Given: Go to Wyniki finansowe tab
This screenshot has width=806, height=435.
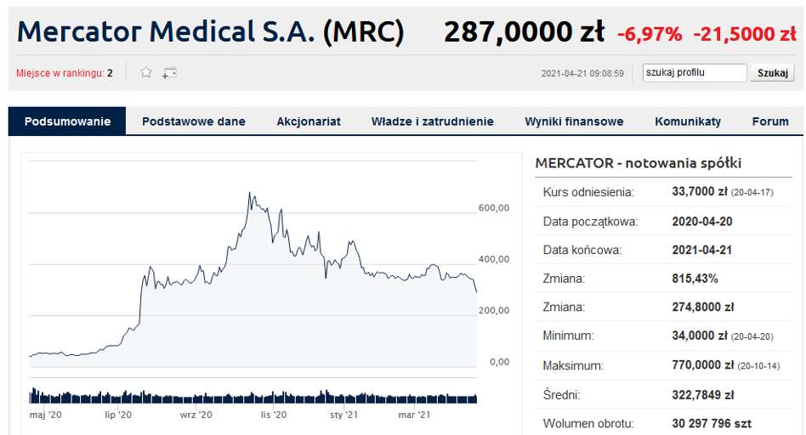Looking at the screenshot, I should pyautogui.click(x=574, y=121).
